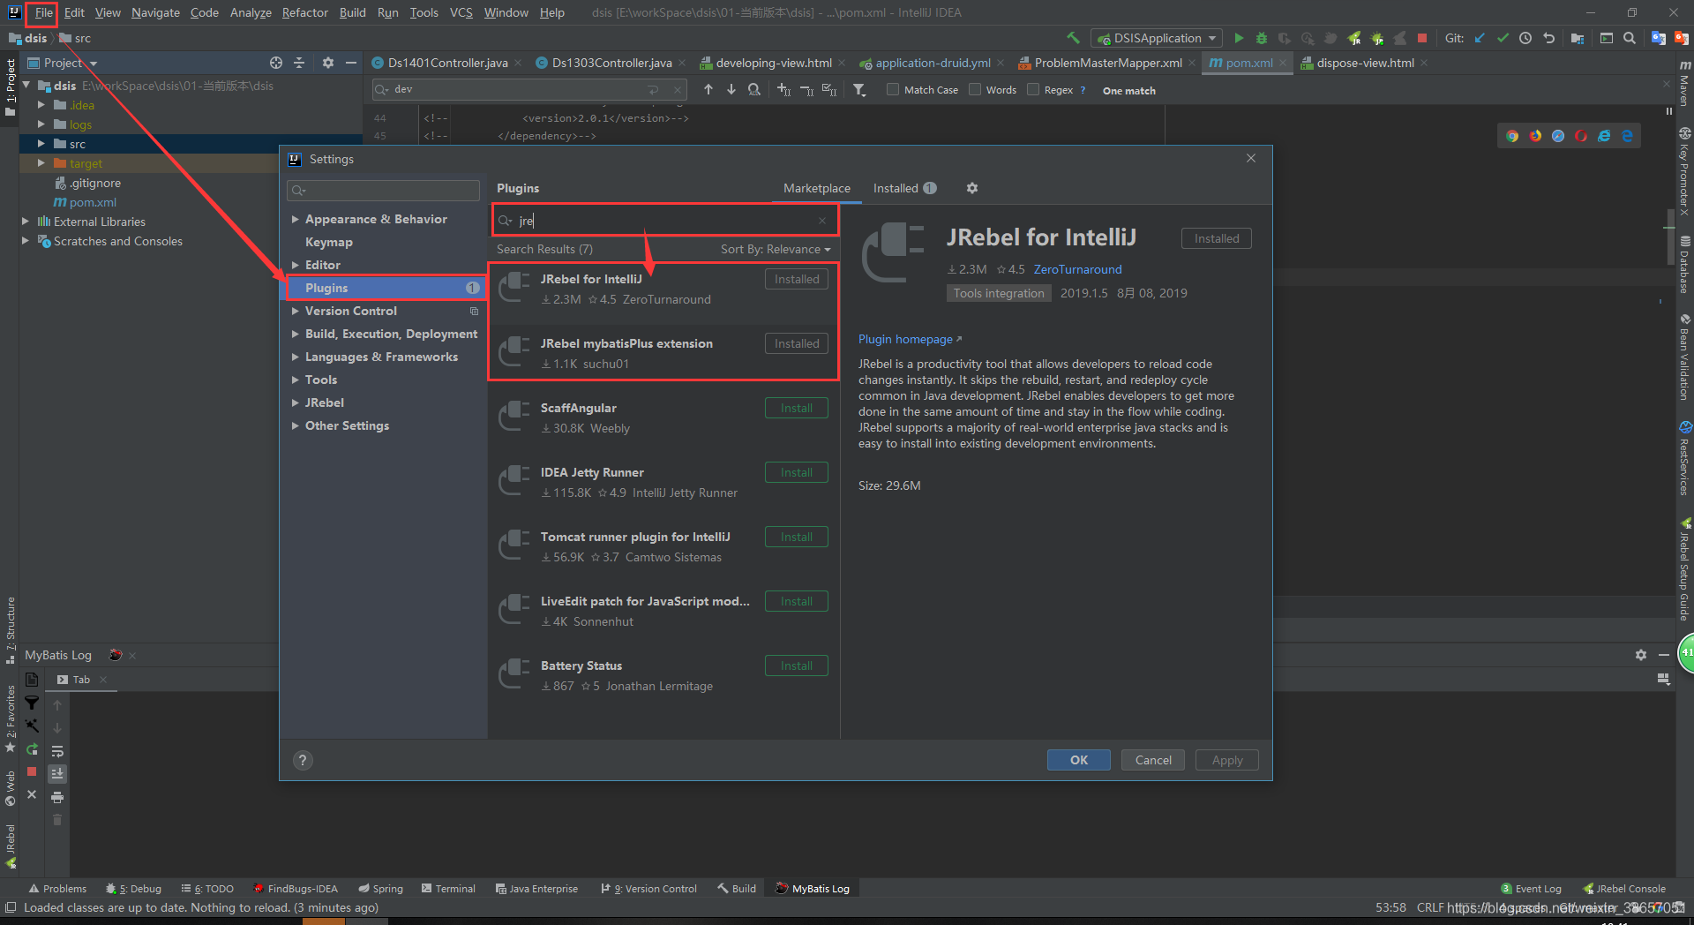The height and width of the screenshot is (925, 1694).
Task: Click the Settings search field
Action: (x=383, y=190)
